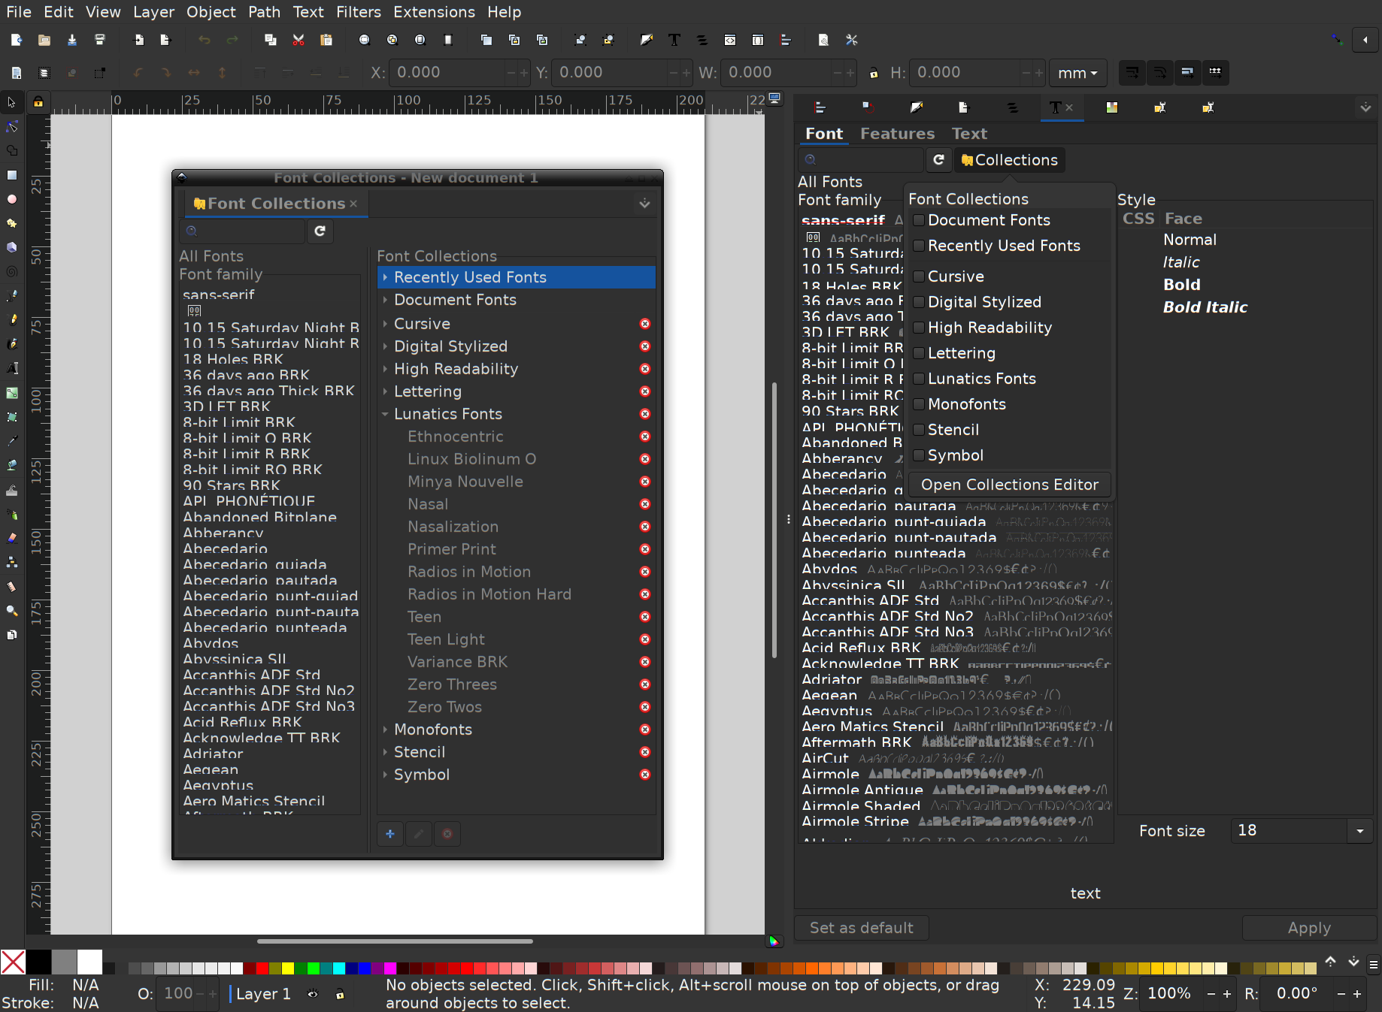The image size is (1382, 1012).
Task: Delete the Cursive collection with red icon
Action: (644, 324)
